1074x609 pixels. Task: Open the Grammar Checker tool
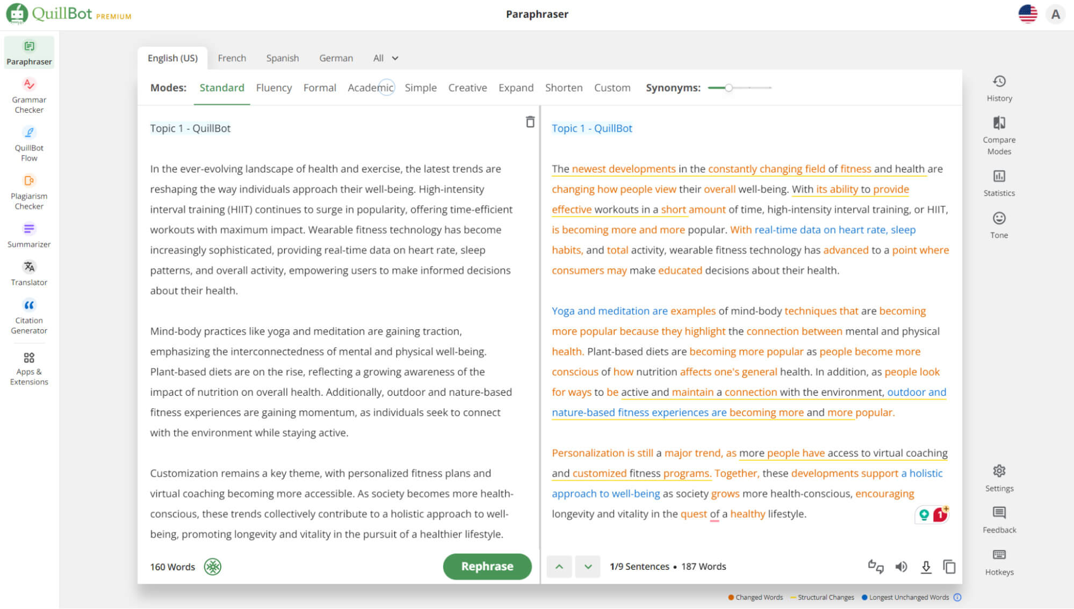pos(29,96)
